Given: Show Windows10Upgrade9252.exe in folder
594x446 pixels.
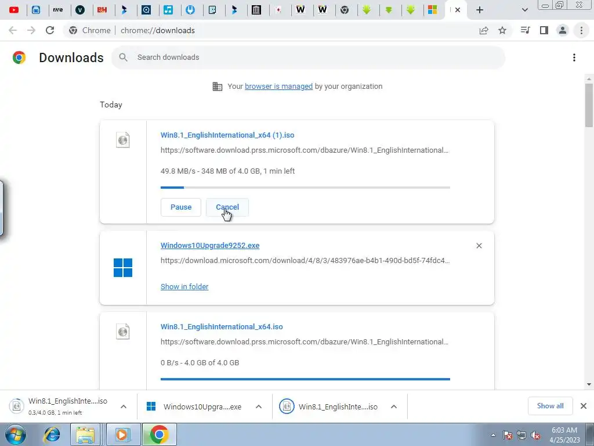Looking at the screenshot, I should point(184,287).
